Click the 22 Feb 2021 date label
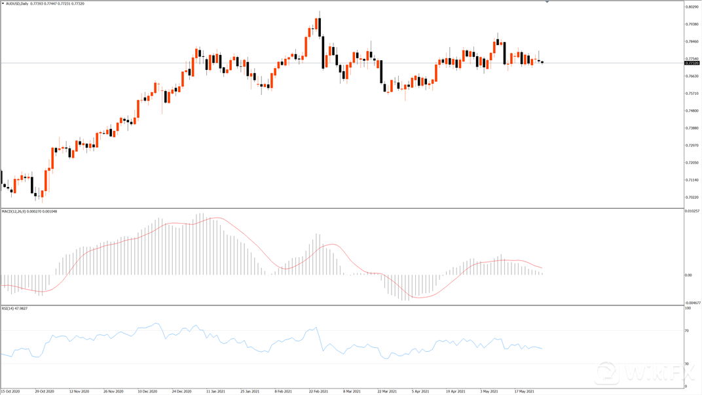This screenshot has height=395, width=702. tap(318, 391)
